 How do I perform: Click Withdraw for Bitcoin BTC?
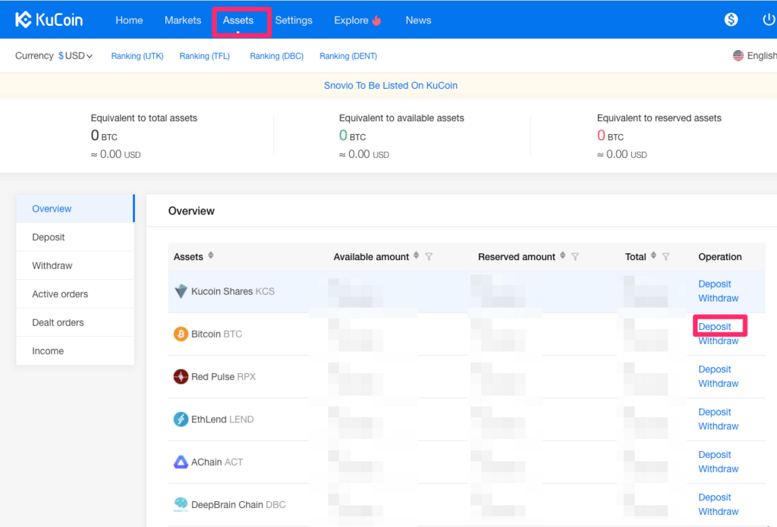tap(719, 340)
